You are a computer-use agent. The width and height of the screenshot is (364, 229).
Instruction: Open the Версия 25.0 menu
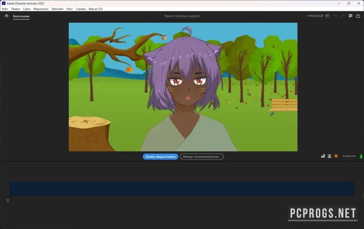(96, 9)
